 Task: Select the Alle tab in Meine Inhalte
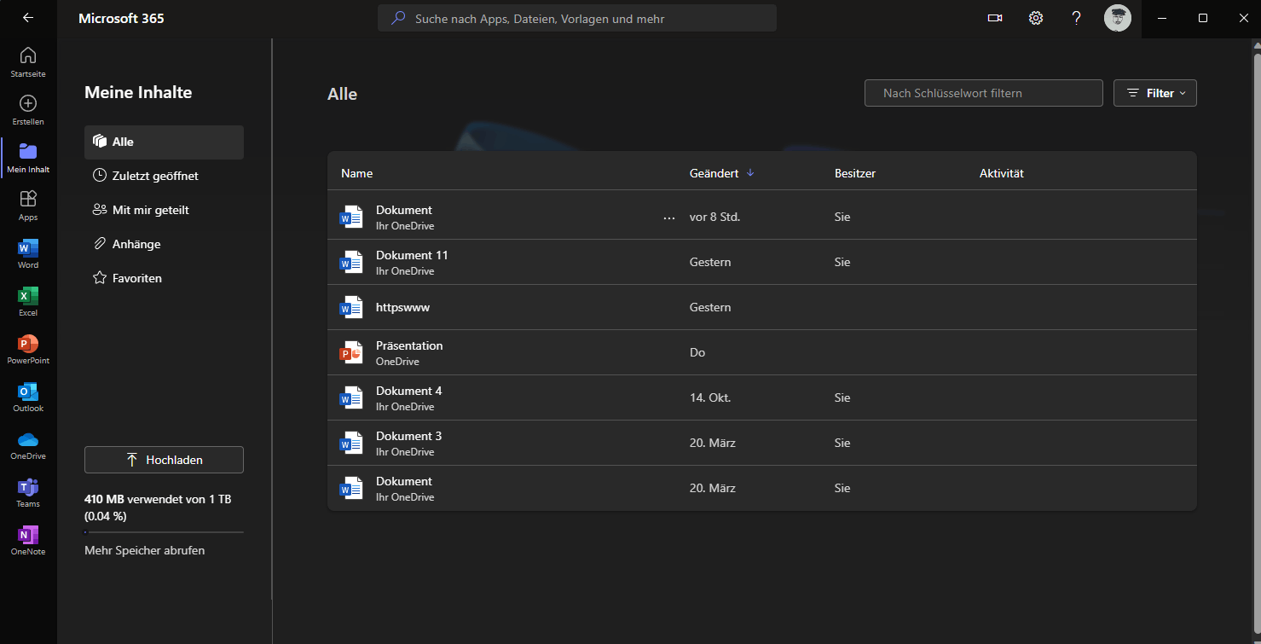click(x=164, y=142)
